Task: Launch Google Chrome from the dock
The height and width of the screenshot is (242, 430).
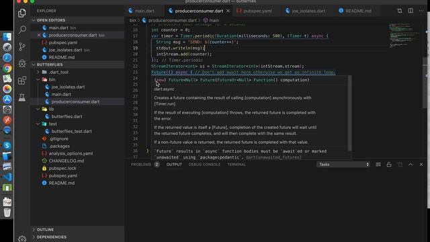Action: pos(7,68)
